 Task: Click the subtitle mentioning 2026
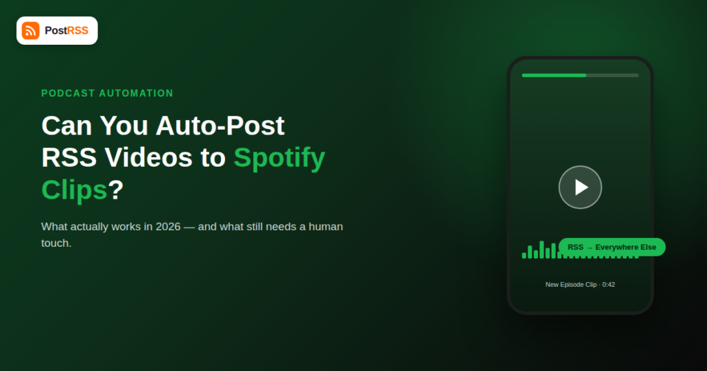[x=192, y=234]
